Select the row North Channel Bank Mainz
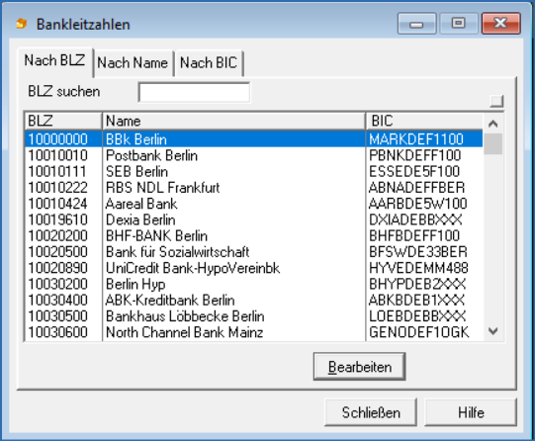The image size is (535, 441). tap(254, 332)
